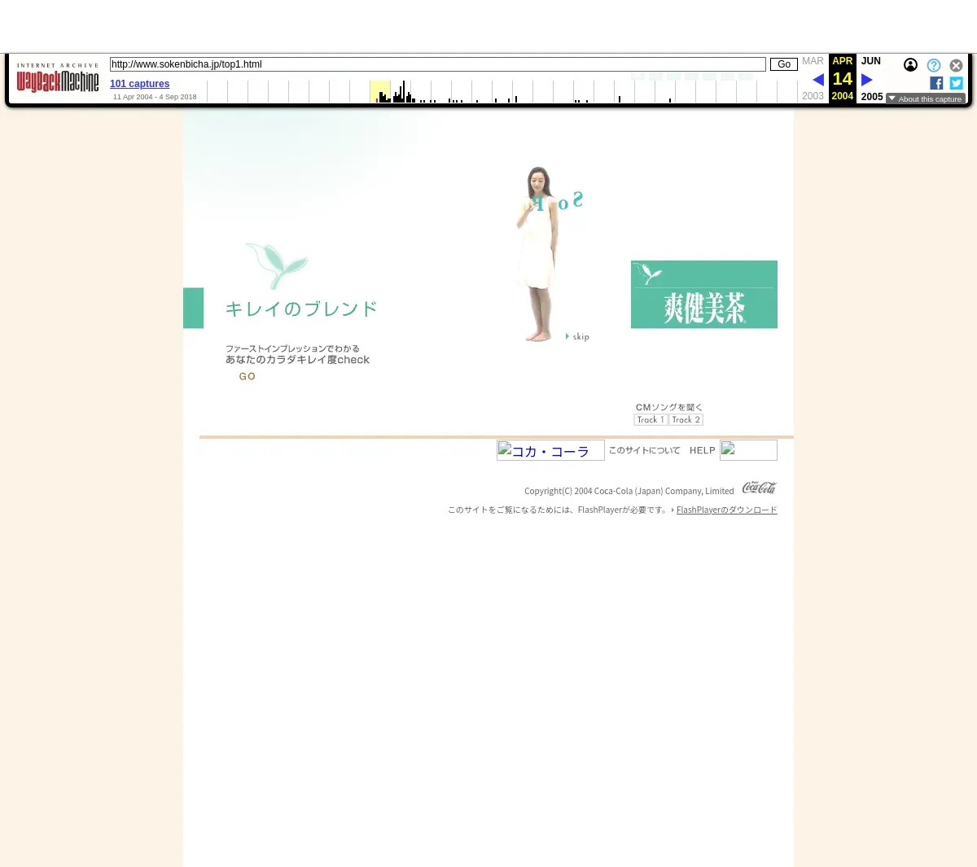Image resolution: width=977 pixels, height=867 pixels.
Task: Click highlighted 2004 year in timeline
Action: [x=380, y=91]
